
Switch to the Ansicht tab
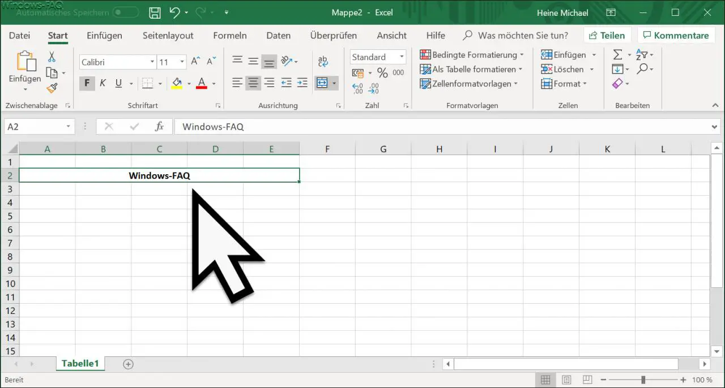392,35
